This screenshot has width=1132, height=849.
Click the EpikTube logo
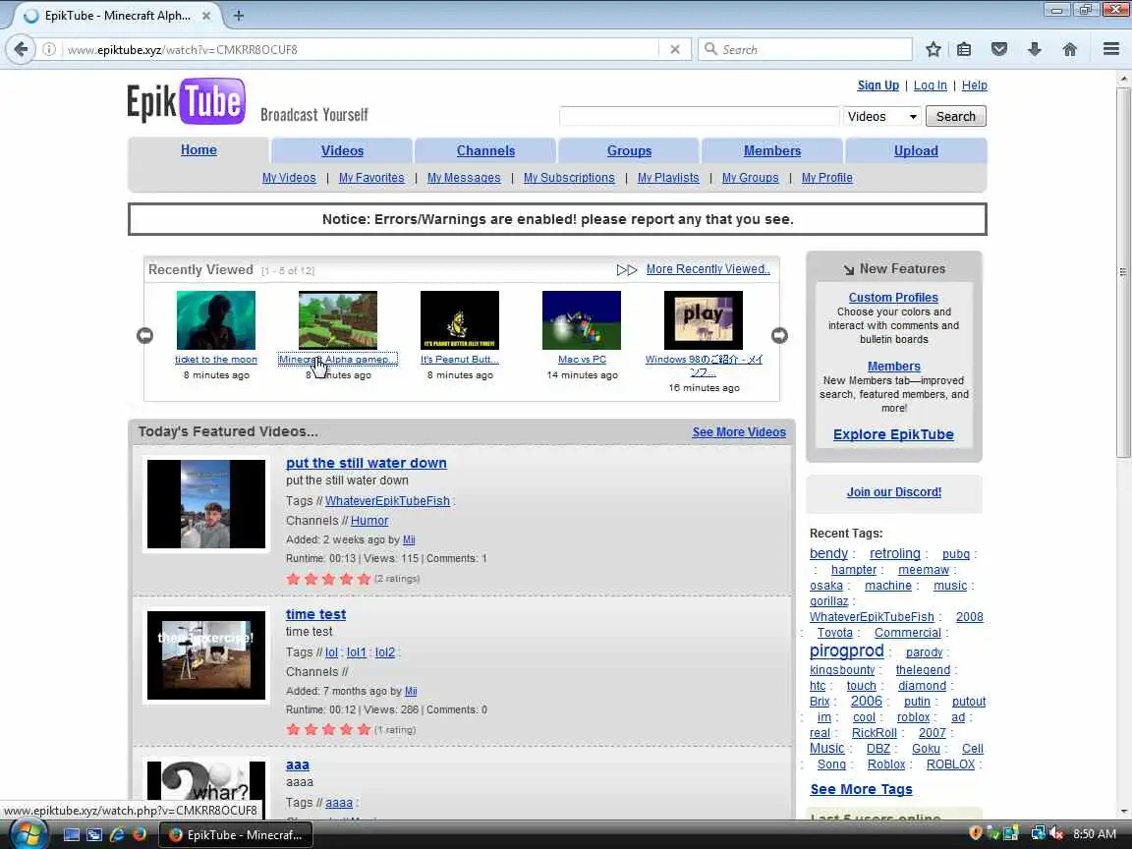click(187, 101)
